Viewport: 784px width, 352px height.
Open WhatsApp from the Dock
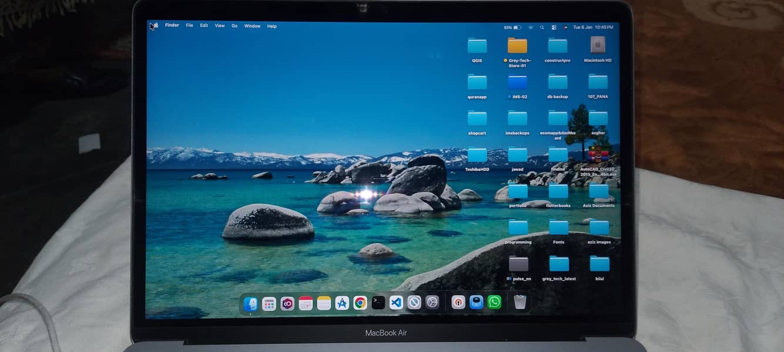coord(494,303)
